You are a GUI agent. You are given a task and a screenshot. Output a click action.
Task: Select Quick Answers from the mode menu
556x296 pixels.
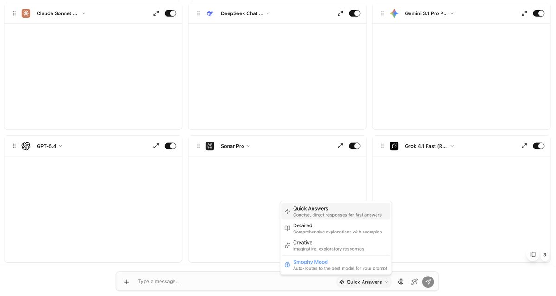coord(336,212)
